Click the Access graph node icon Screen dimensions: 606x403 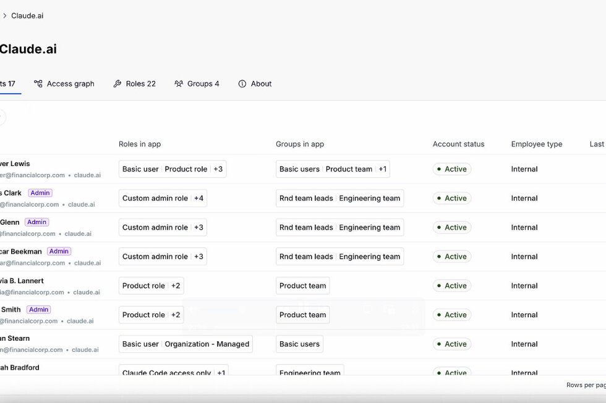(x=38, y=84)
